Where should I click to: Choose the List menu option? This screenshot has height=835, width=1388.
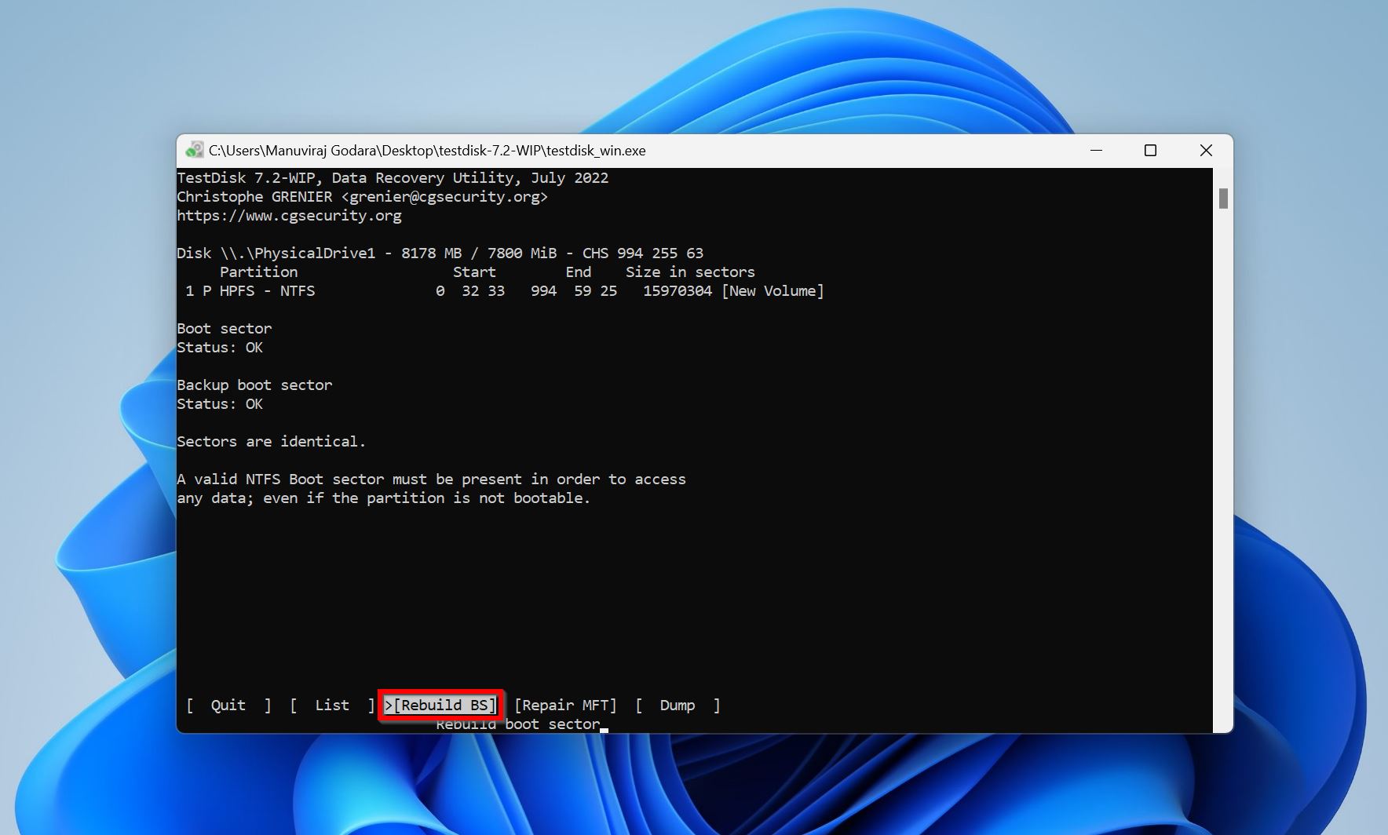coord(331,706)
